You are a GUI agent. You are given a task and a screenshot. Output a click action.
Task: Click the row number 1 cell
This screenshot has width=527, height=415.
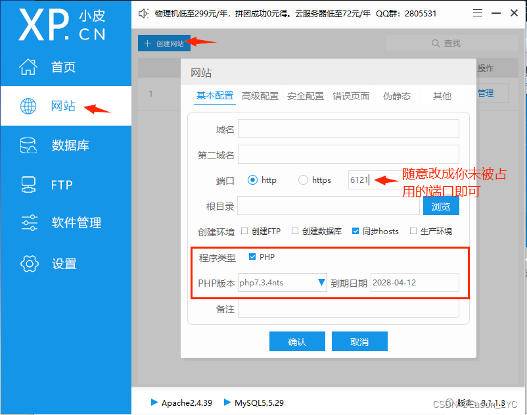150,93
